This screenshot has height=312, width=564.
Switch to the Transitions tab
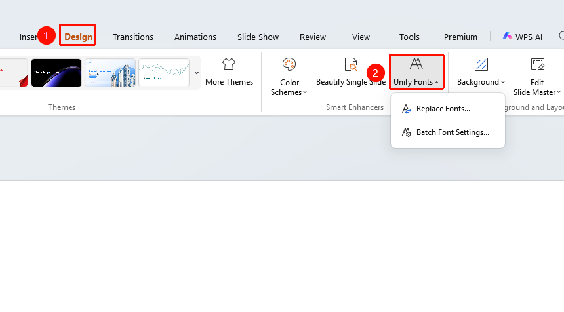[132, 37]
